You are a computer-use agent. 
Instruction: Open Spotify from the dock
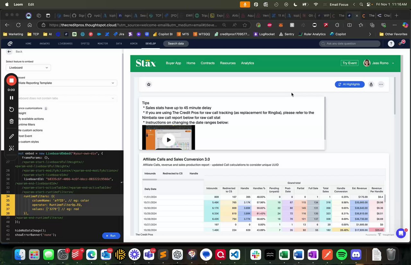[342, 255]
